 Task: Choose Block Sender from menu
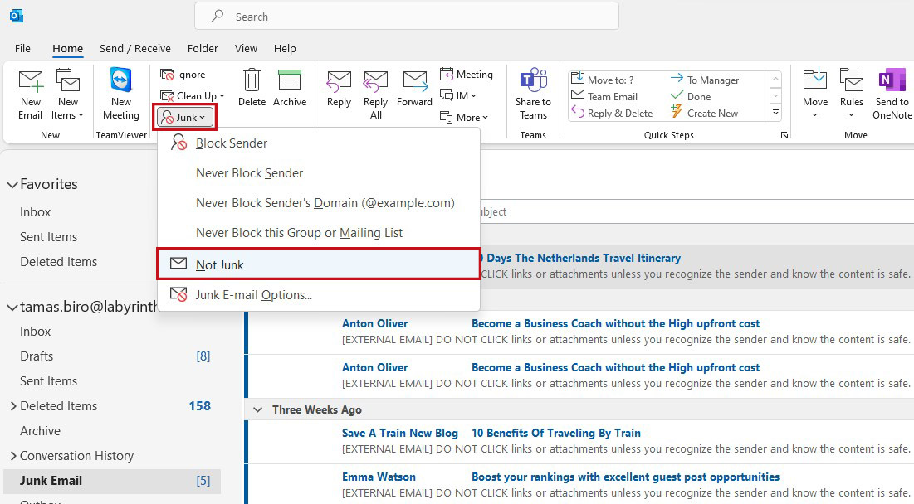point(318,143)
